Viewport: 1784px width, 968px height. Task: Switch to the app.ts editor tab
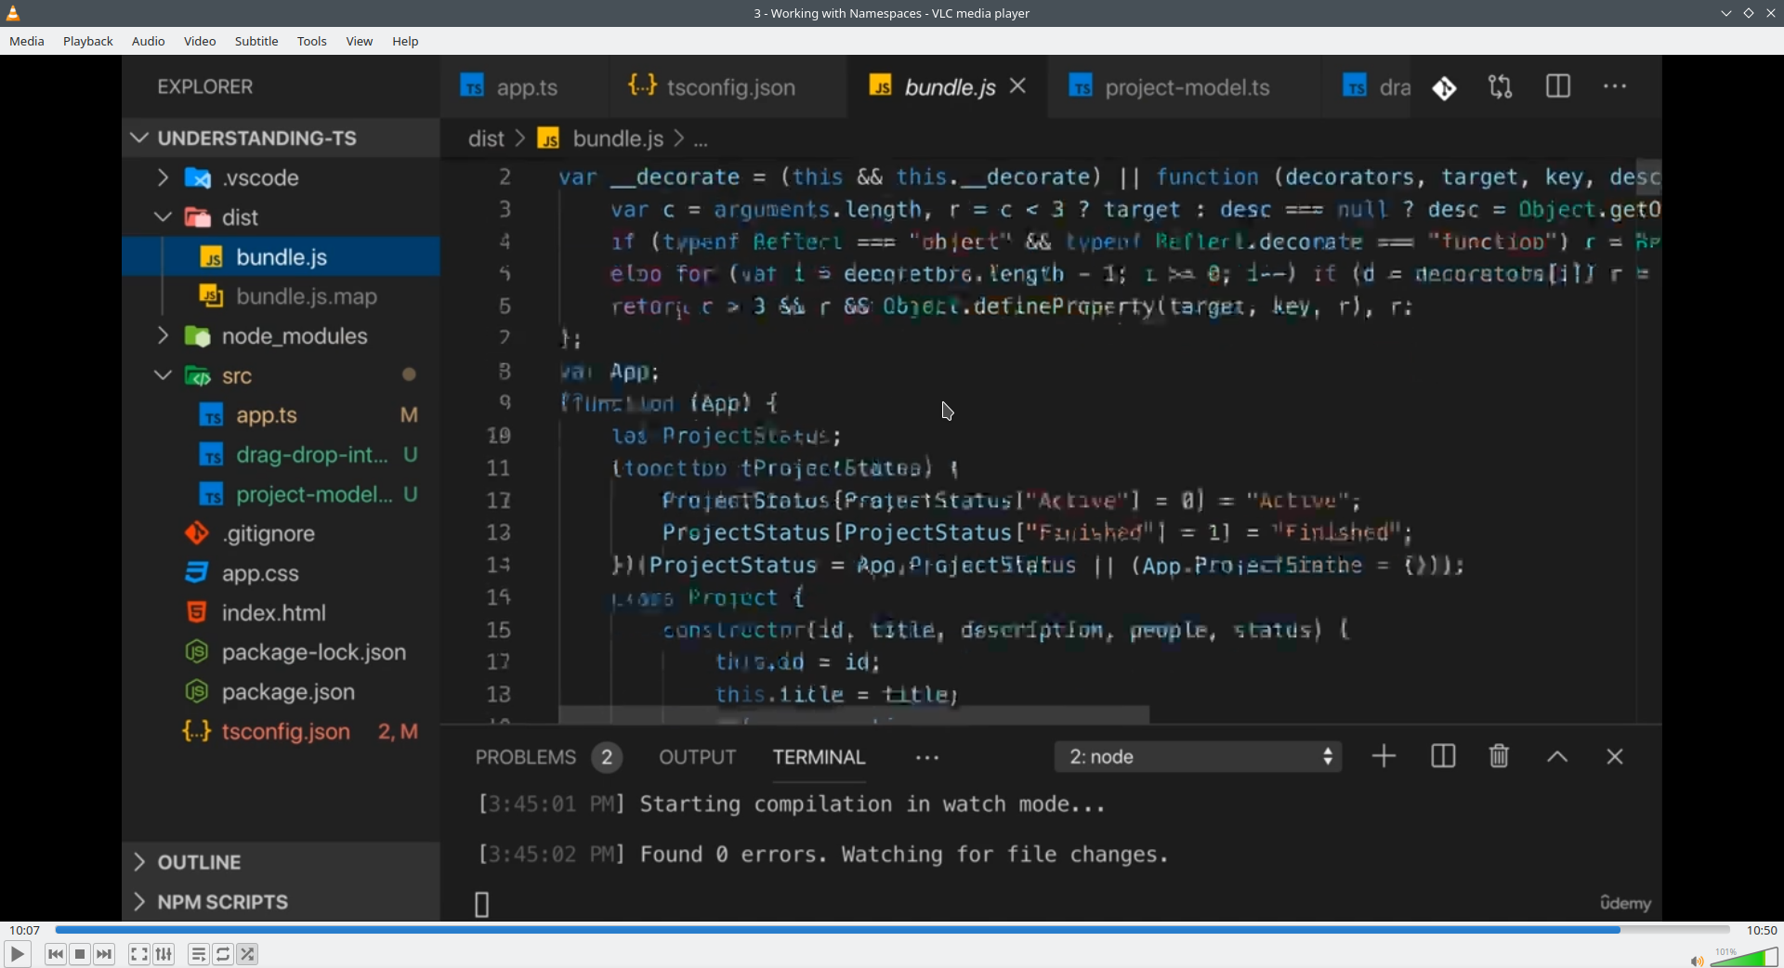click(x=524, y=87)
